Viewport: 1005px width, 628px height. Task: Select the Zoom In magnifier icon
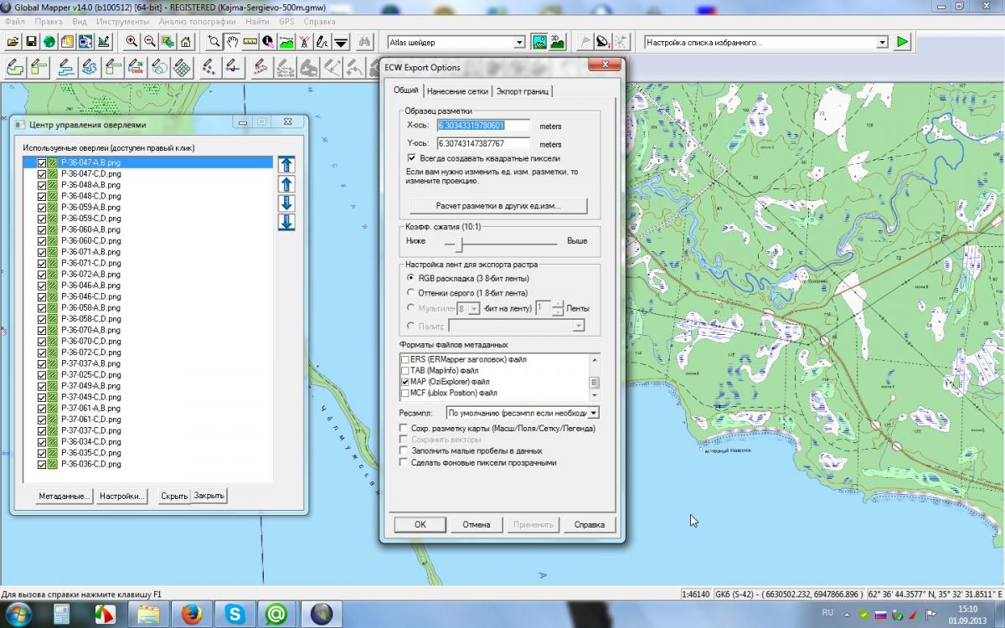click(131, 42)
